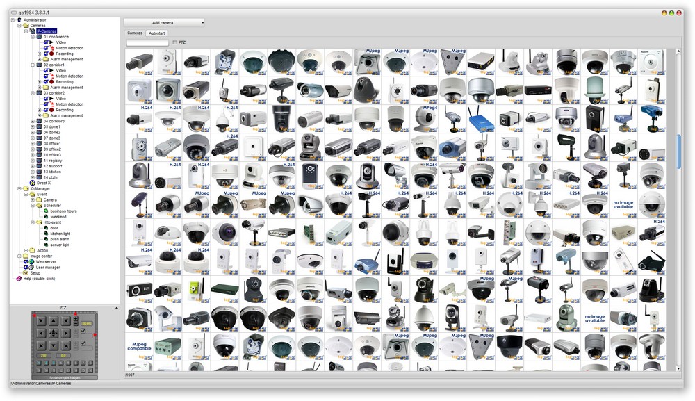Image resolution: width=695 pixels, height=401 pixels.
Task: Pan the PTZ camera left with the left arrow
Action: [x=41, y=333]
